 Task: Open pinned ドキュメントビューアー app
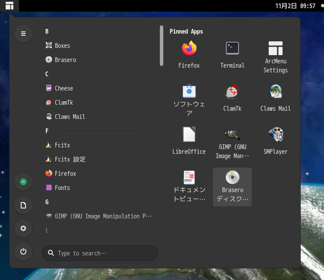pos(189,187)
